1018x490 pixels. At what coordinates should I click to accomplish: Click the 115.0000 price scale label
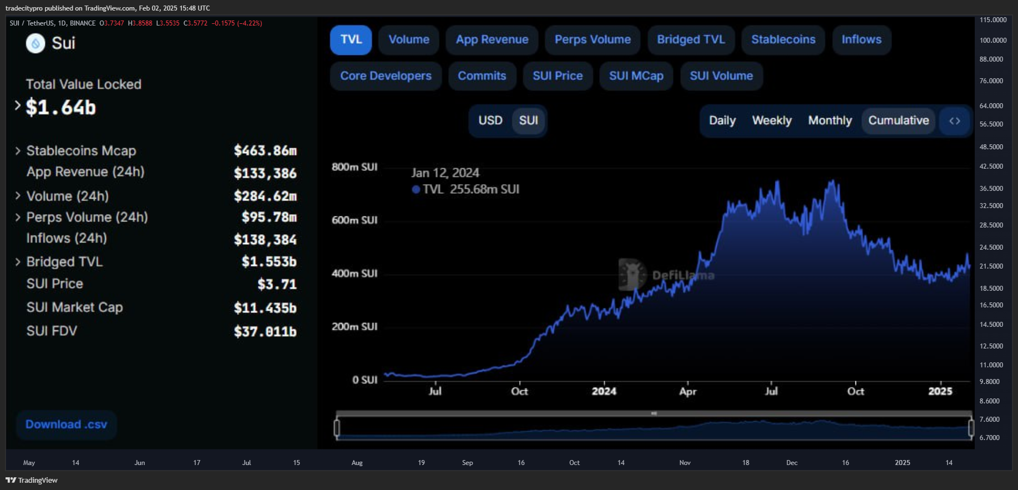click(x=993, y=20)
